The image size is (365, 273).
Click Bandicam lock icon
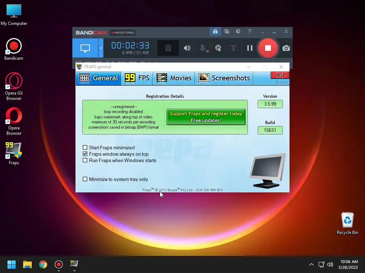[x=215, y=31]
